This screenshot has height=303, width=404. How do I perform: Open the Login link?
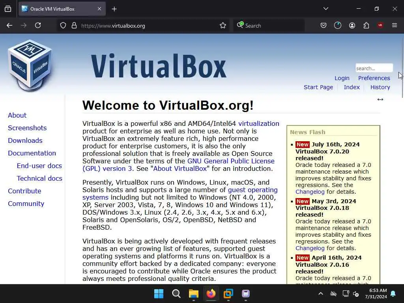tap(342, 78)
